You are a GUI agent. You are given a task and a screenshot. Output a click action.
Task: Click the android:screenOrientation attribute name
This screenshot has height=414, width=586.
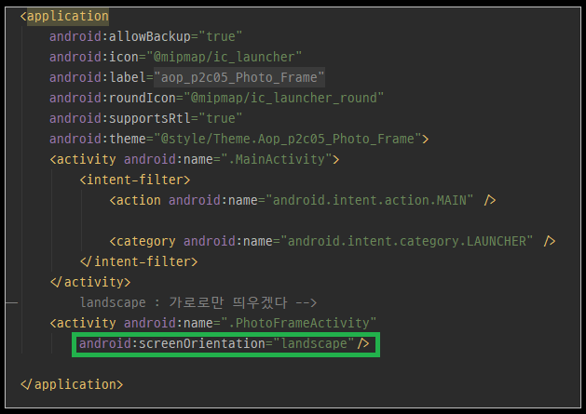[x=172, y=343]
